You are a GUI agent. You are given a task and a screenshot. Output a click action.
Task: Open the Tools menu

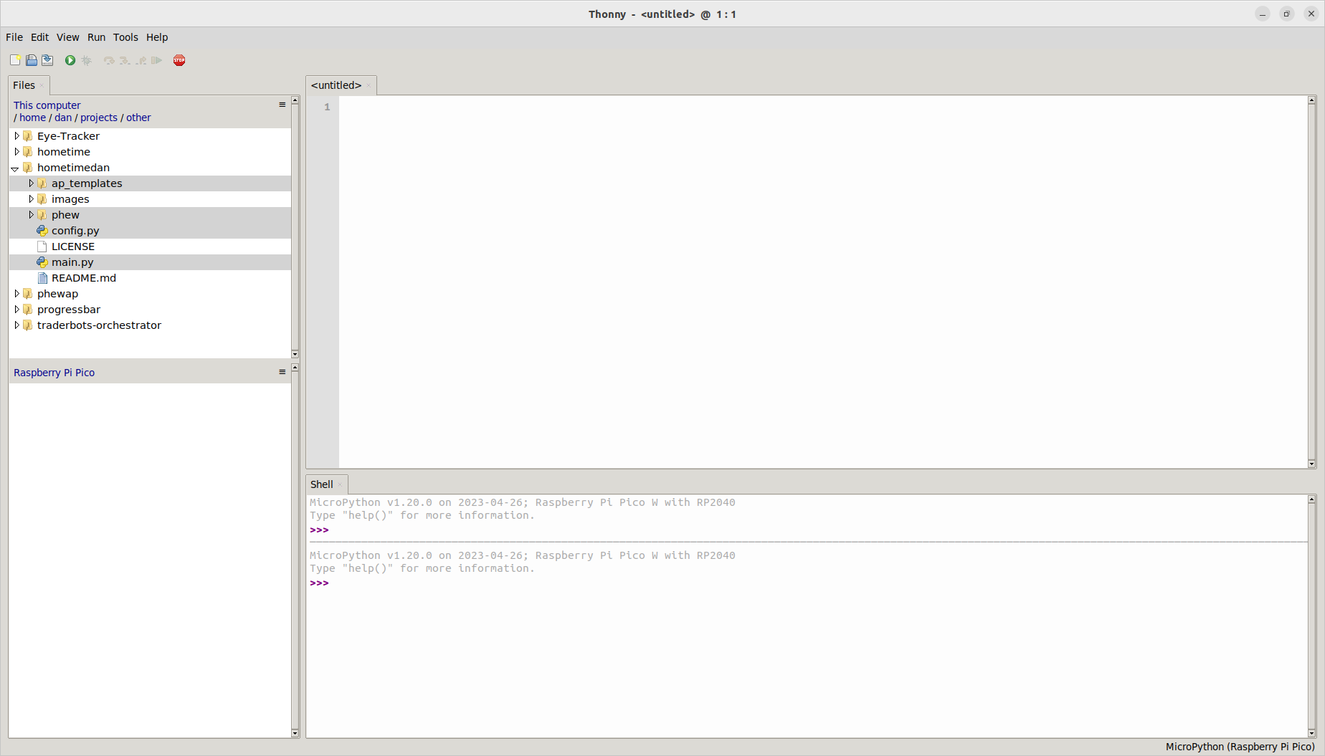pyautogui.click(x=125, y=37)
